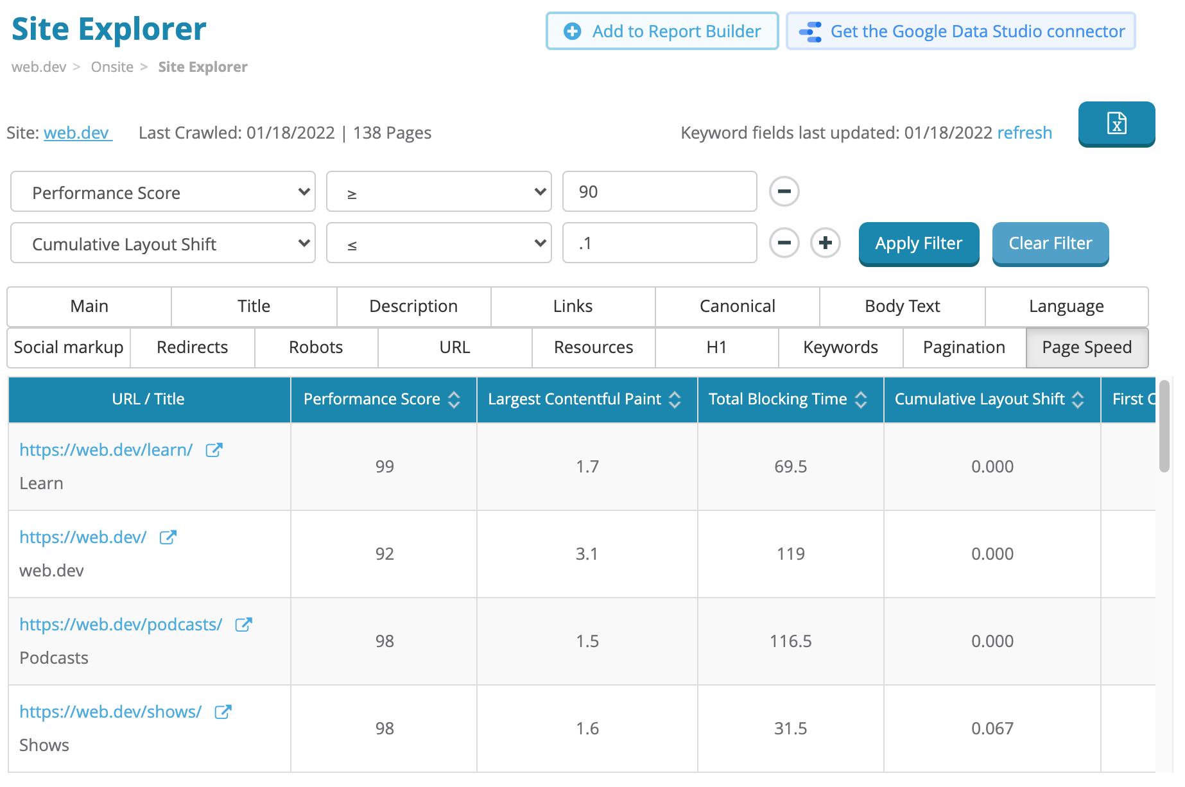Open web.dev/podcasts/ external link icon
This screenshot has height=787, width=1185.
pyautogui.click(x=243, y=625)
